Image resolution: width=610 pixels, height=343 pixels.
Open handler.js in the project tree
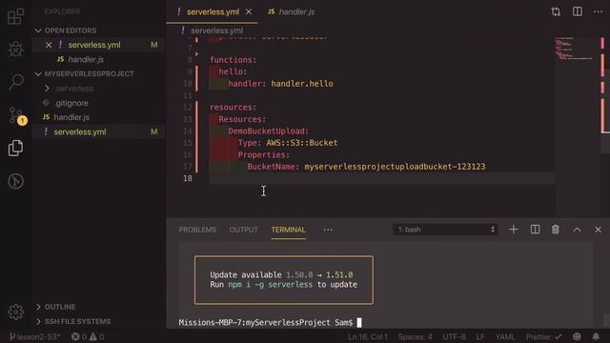(71, 117)
